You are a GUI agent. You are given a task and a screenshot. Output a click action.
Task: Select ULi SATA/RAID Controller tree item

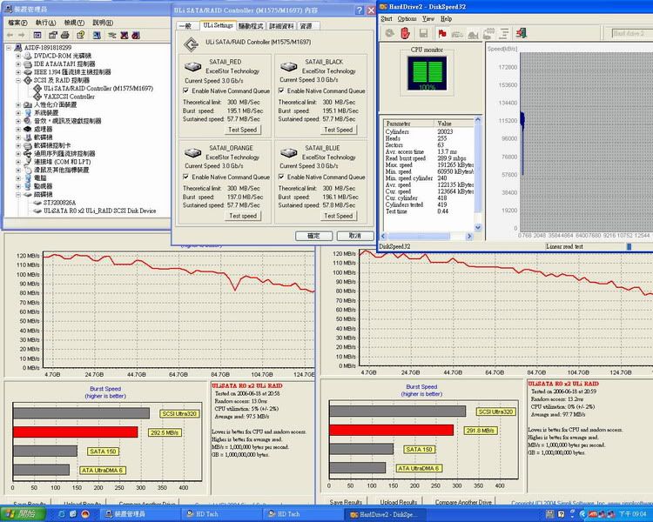[x=98, y=89]
